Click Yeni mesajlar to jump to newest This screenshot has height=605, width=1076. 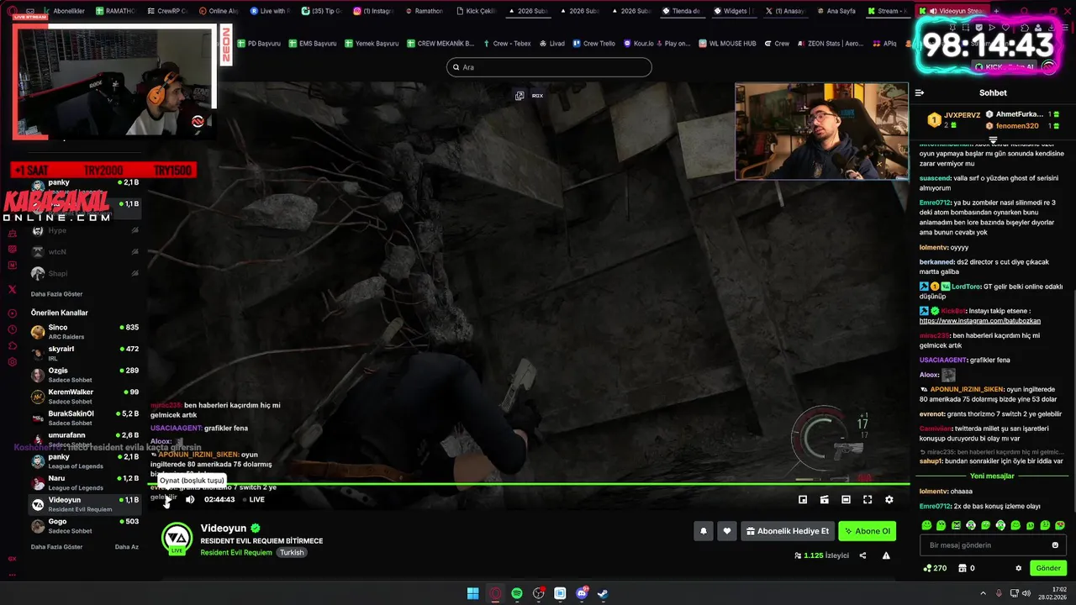click(992, 476)
